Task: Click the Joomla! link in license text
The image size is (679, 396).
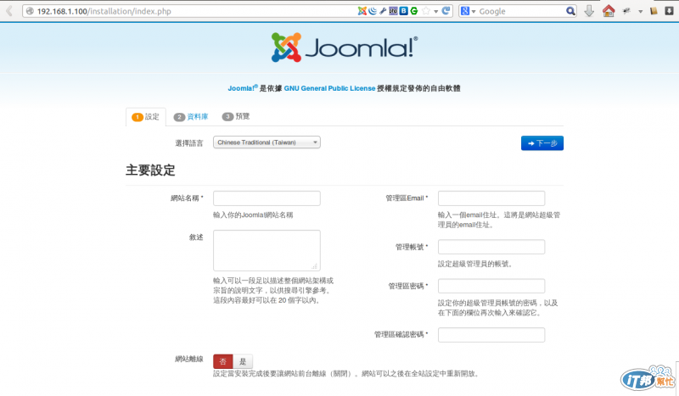Action: 242,88
